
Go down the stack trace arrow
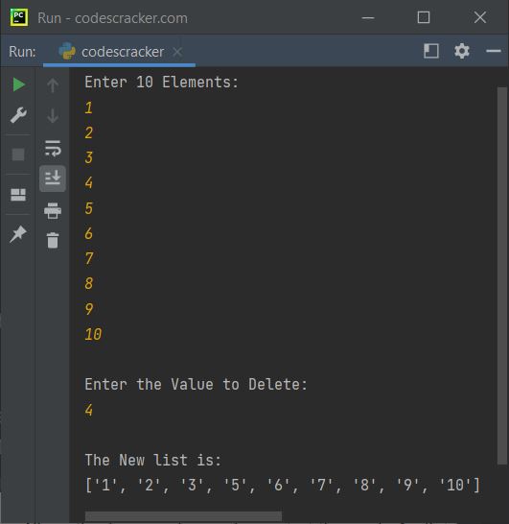(53, 115)
